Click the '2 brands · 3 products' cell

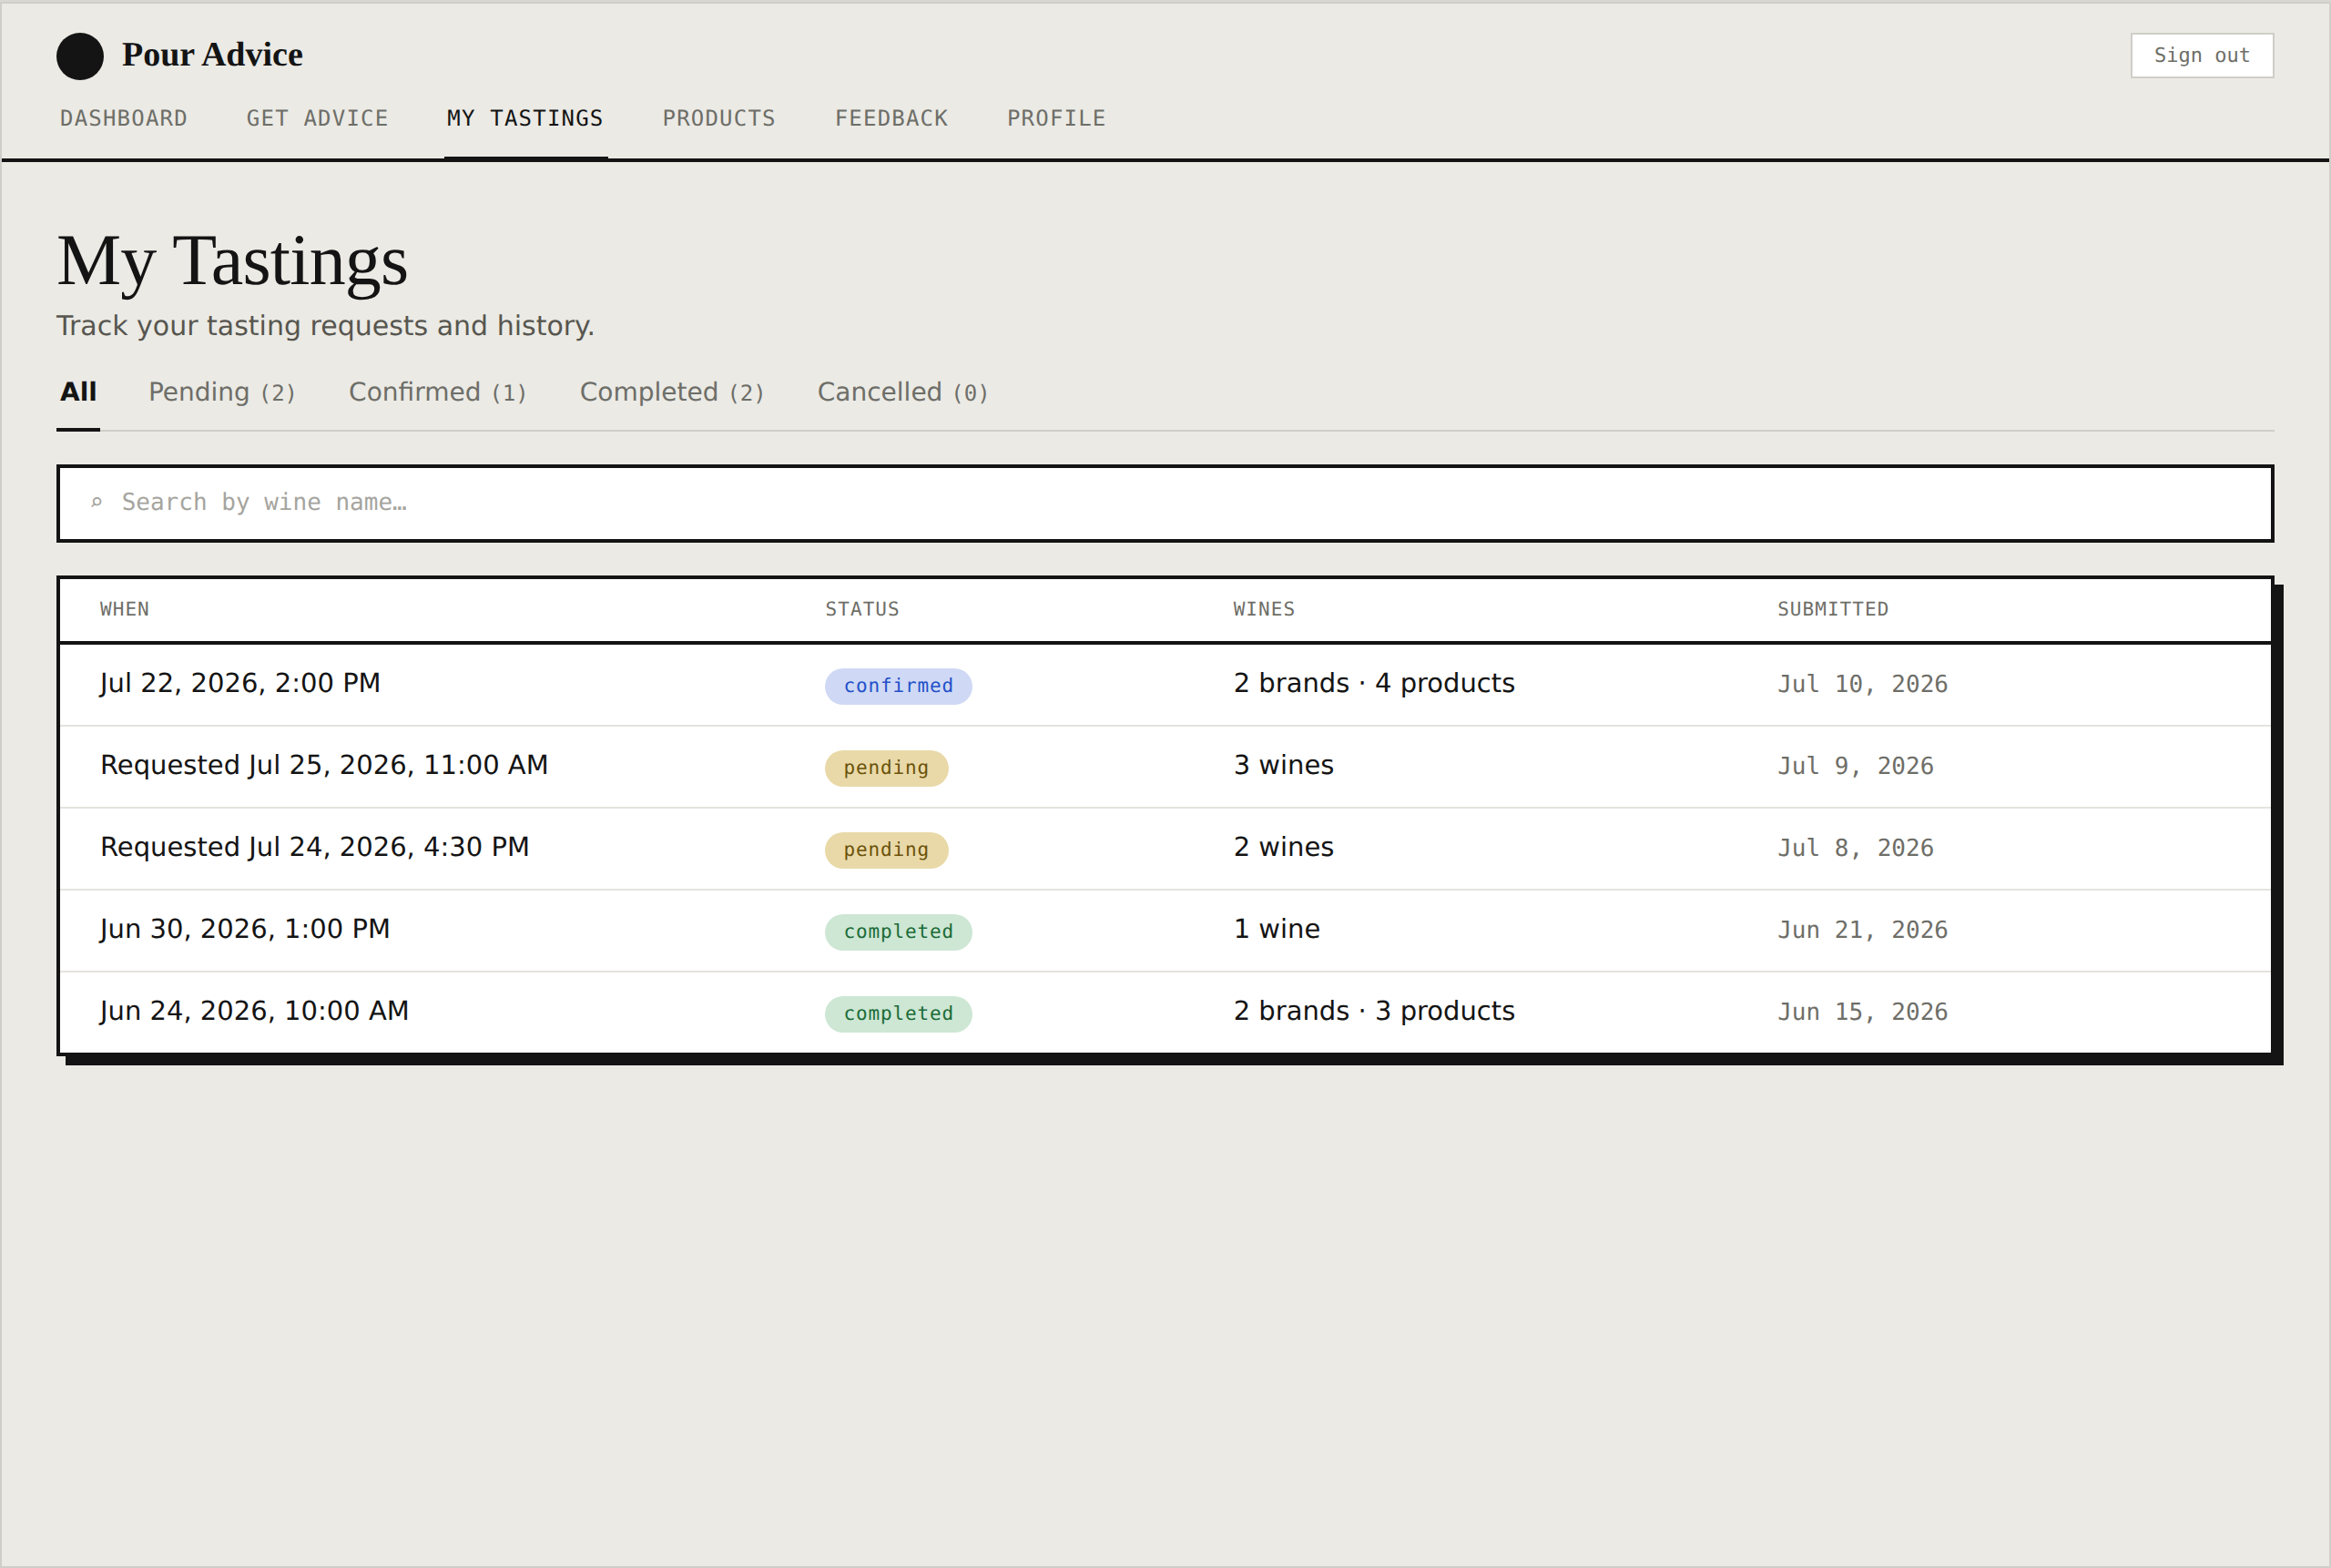click(x=1374, y=1011)
